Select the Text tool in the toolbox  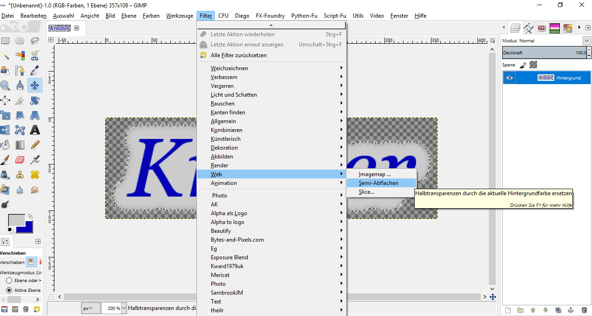point(34,130)
